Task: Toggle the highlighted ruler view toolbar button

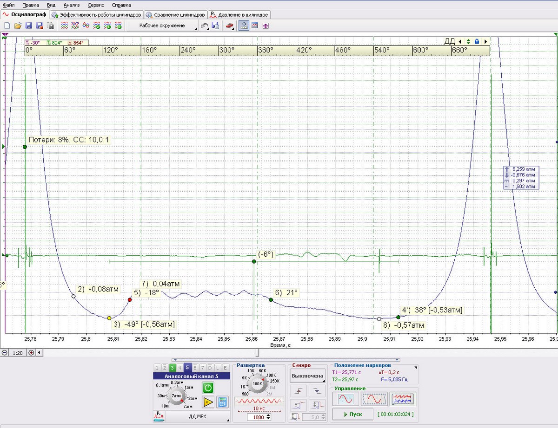Action: click(x=243, y=26)
